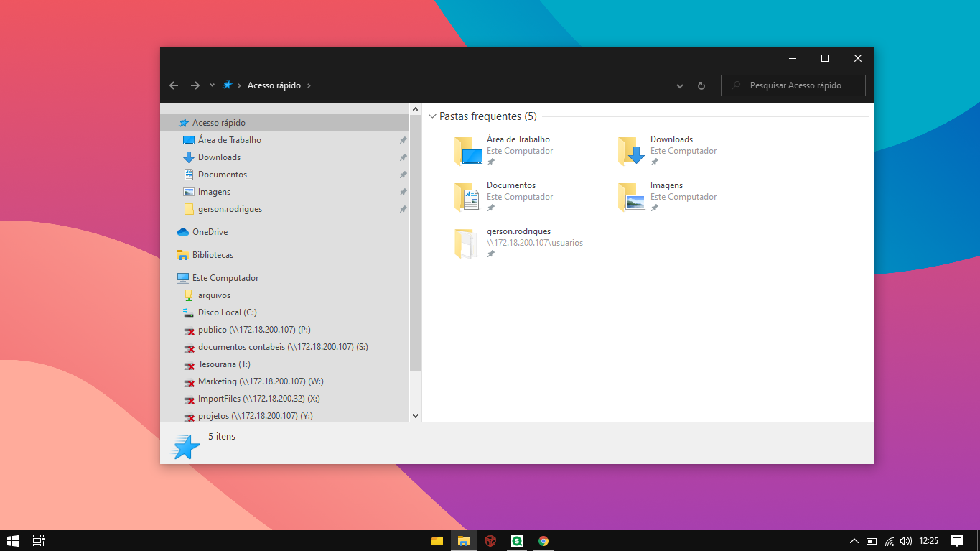
Task: Open Google Chrome from the taskbar
Action: pos(543,541)
